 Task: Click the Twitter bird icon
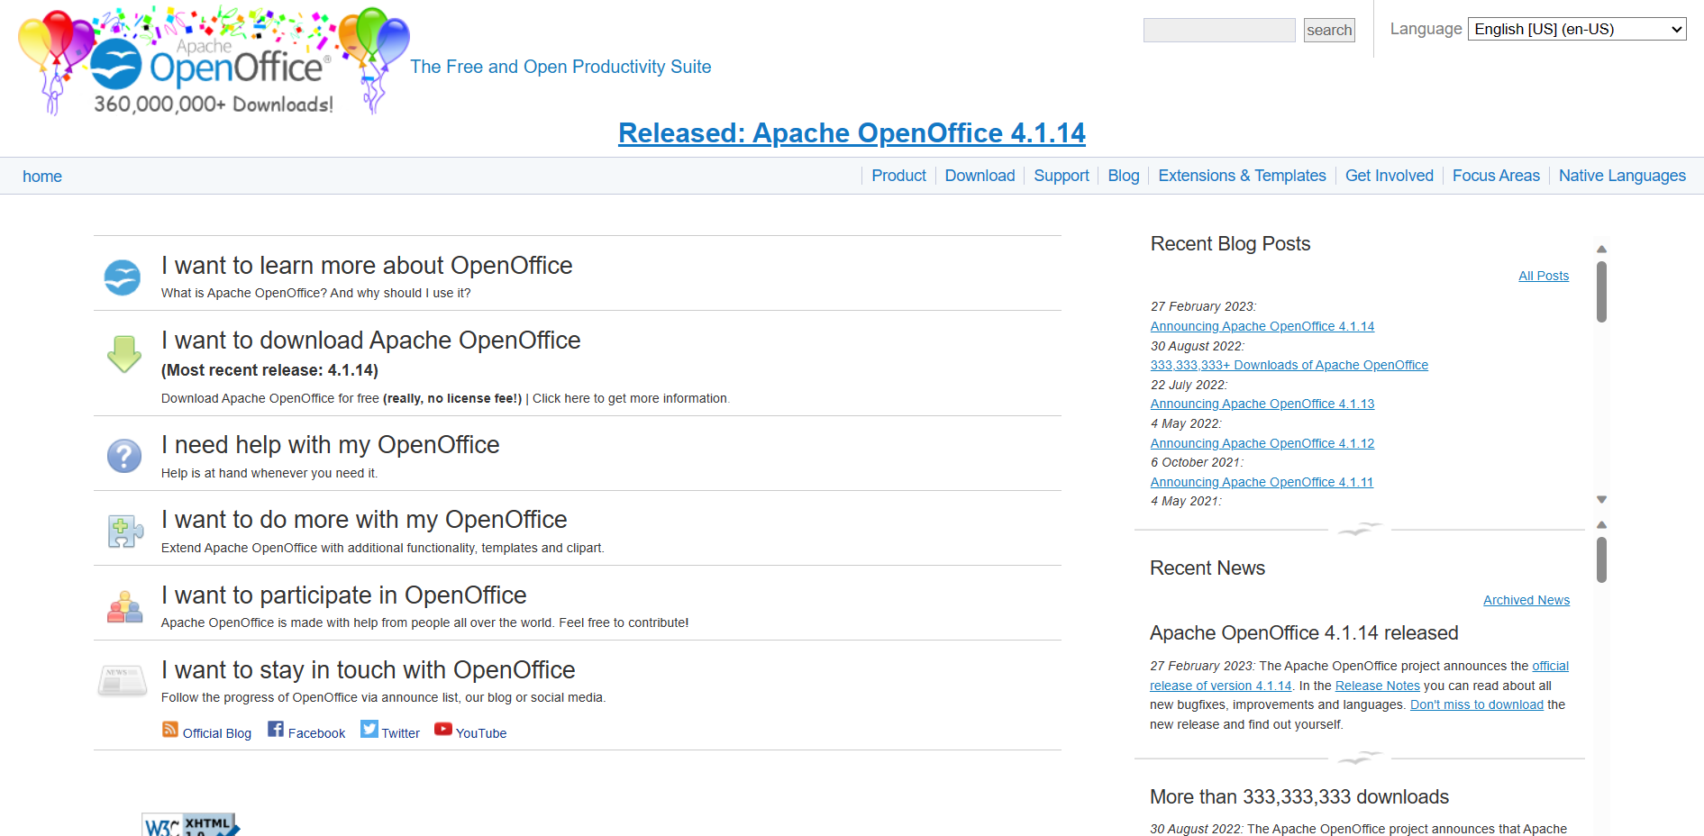pyautogui.click(x=369, y=729)
